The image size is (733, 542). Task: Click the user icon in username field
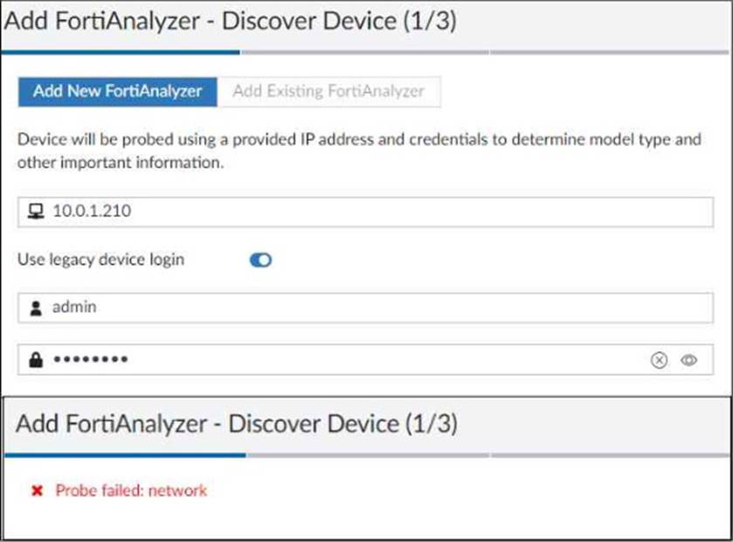tap(36, 309)
